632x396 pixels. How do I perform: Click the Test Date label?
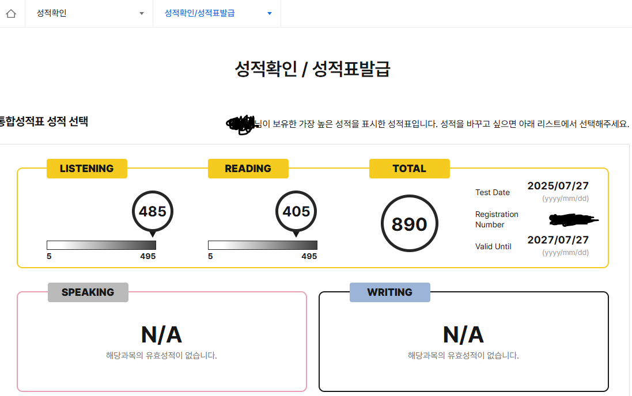click(x=492, y=193)
